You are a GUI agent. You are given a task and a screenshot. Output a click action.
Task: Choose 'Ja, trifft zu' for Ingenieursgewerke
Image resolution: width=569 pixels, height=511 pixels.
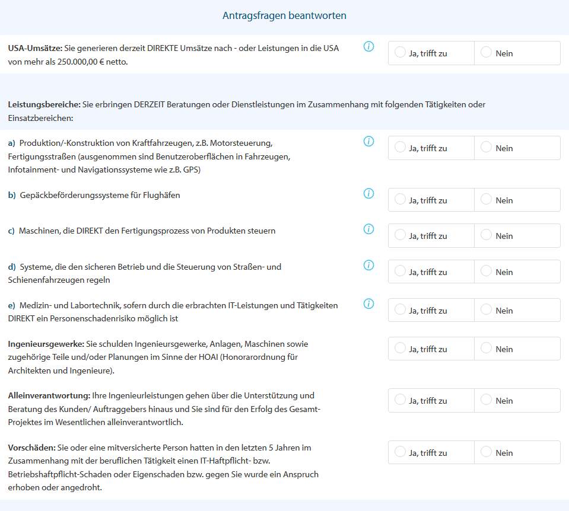pyautogui.click(x=400, y=349)
